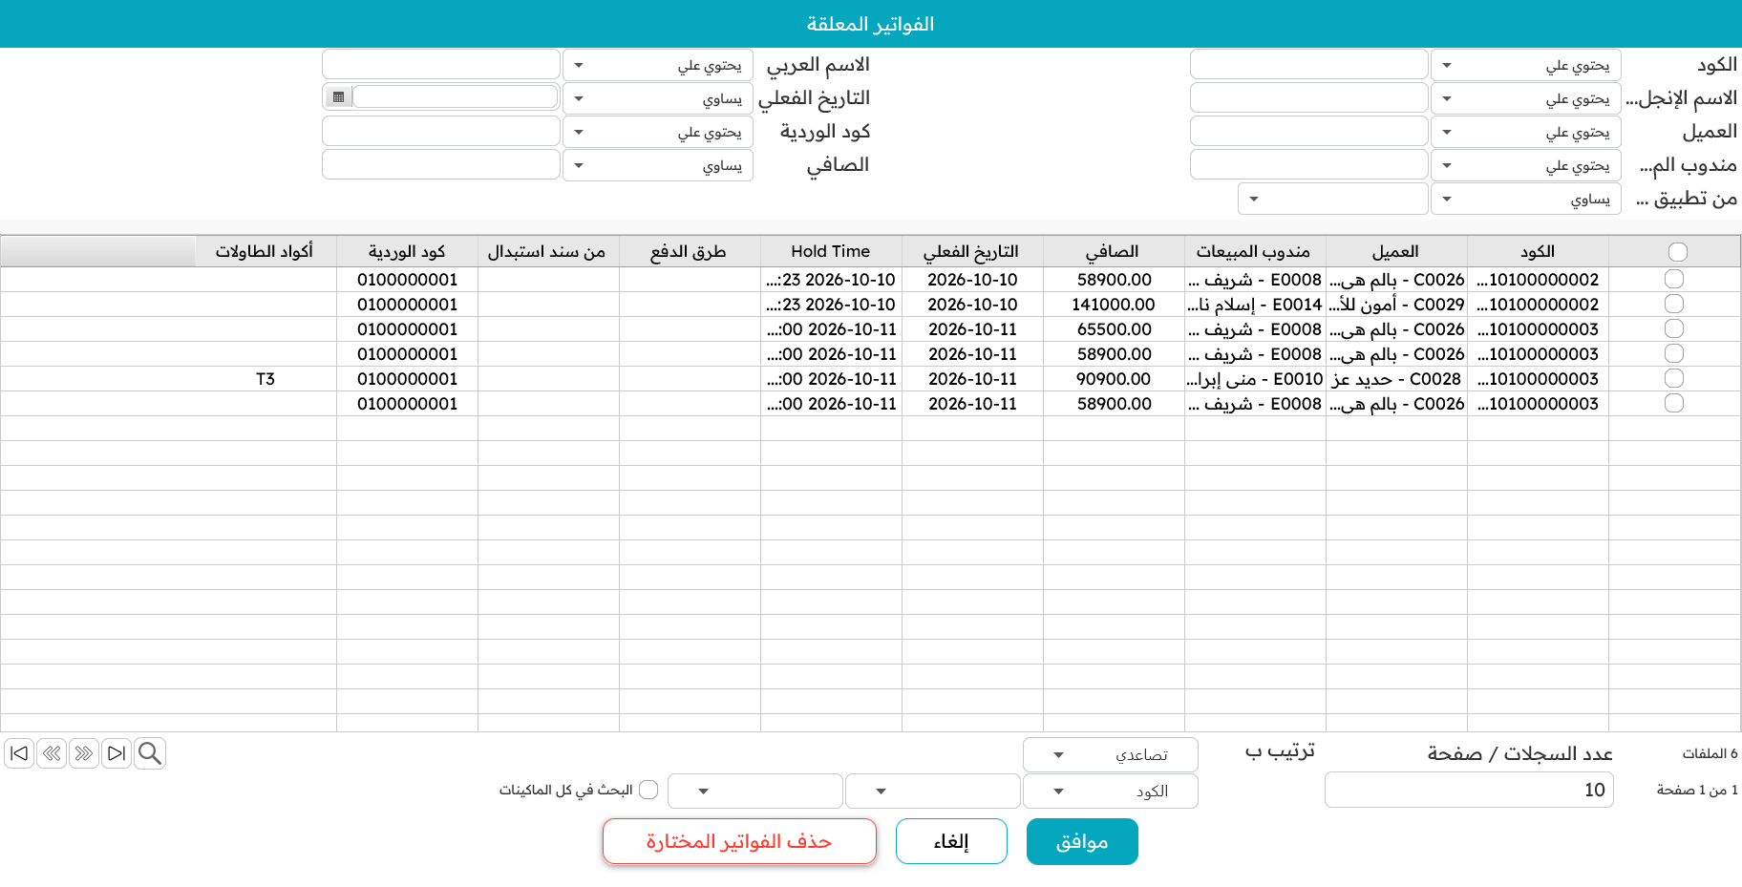The width and height of the screenshot is (1742, 887).
Task: Open the empty dropdown beside the machines checkbox
Action: coord(755,791)
